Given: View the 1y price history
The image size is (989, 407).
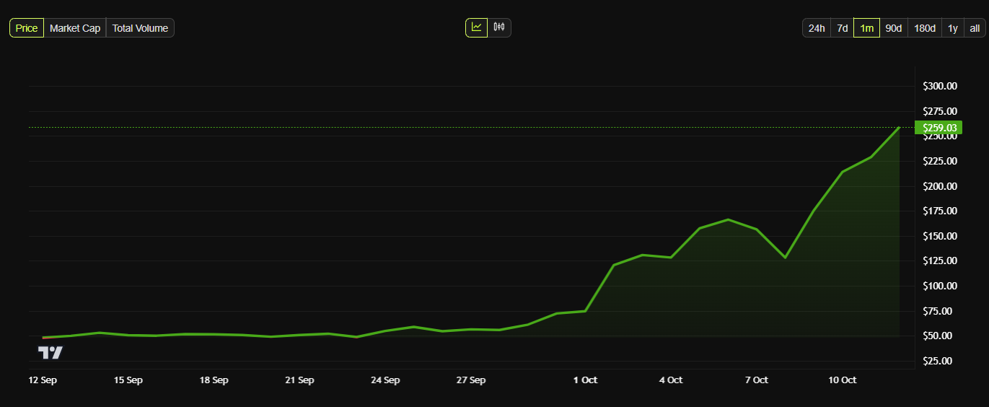Looking at the screenshot, I should coord(952,28).
